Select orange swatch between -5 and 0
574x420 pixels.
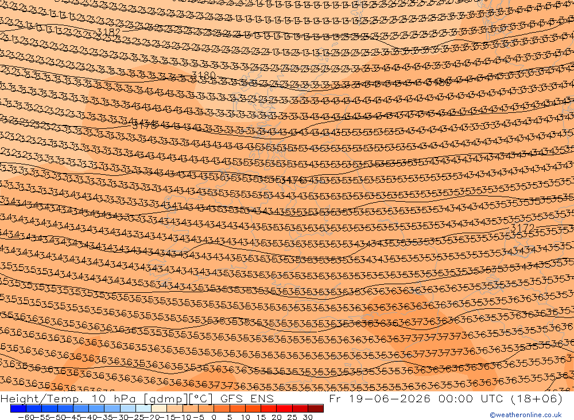pos(206,409)
